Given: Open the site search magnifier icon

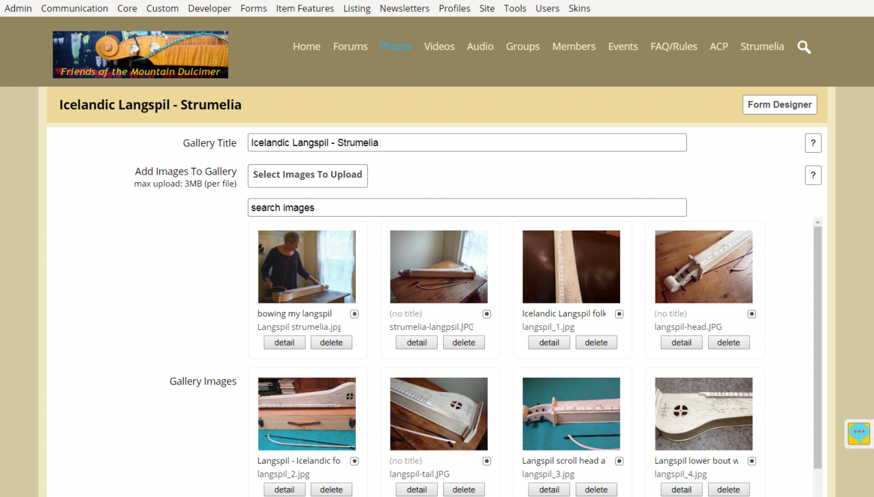Looking at the screenshot, I should coord(804,47).
